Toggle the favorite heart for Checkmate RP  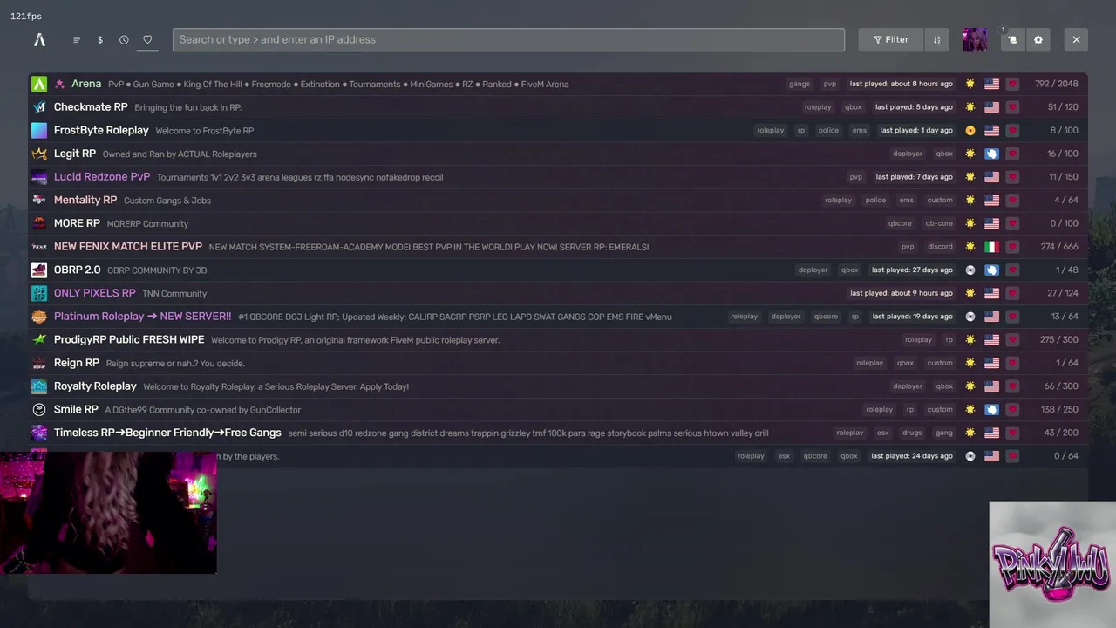point(1012,107)
